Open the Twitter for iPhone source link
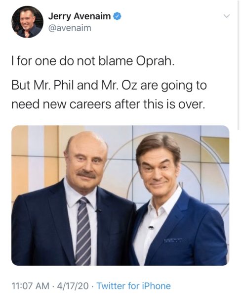241x297 pixels. (134, 286)
